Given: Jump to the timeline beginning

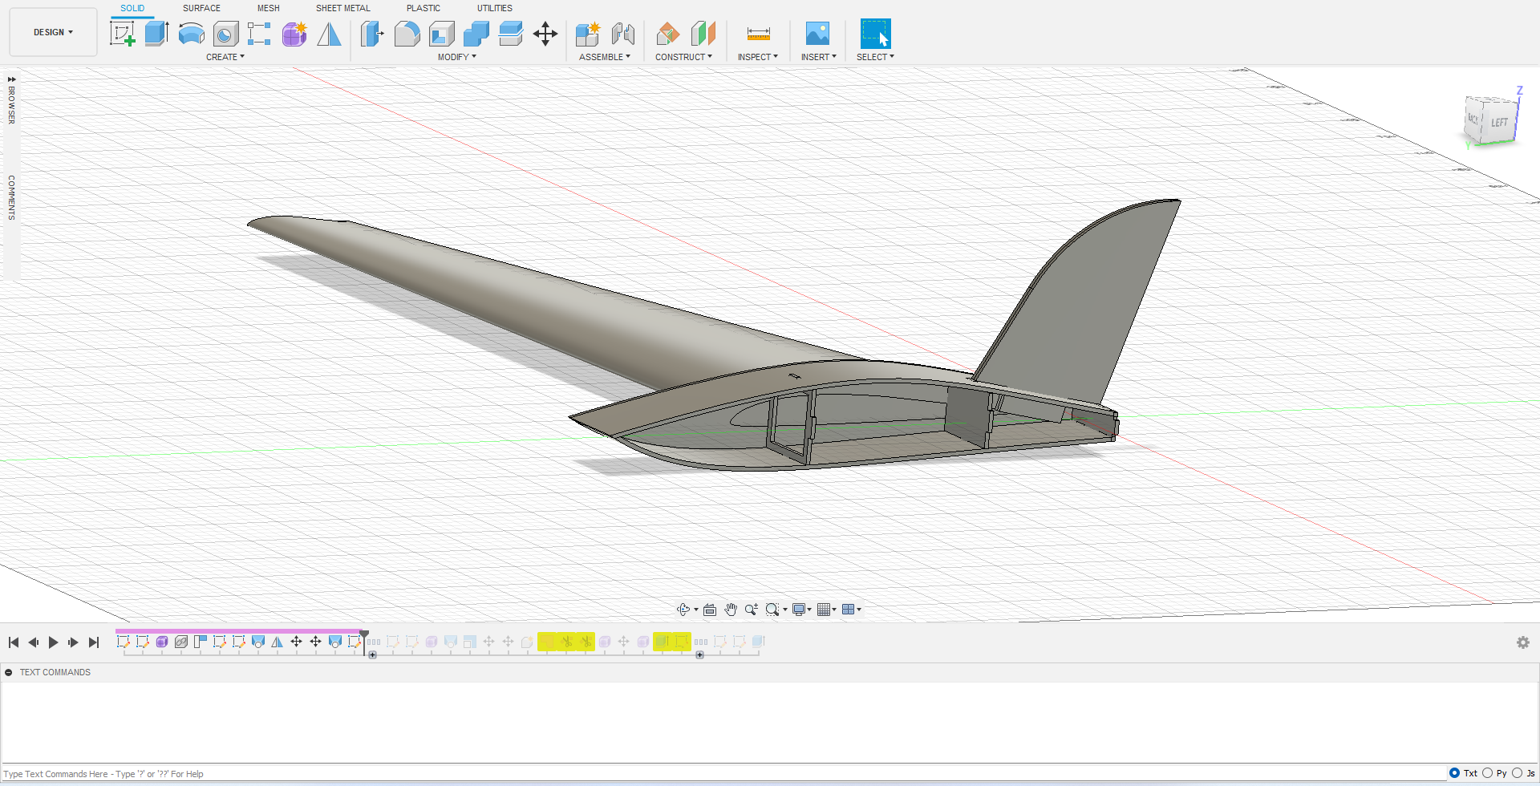Looking at the screenshot, I should point(14,642).
